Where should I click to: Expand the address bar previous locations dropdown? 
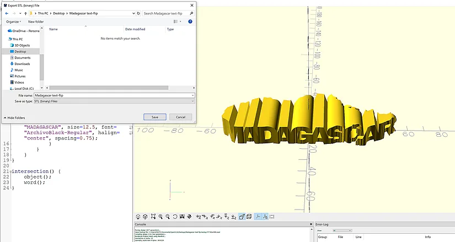coord(133,13)
